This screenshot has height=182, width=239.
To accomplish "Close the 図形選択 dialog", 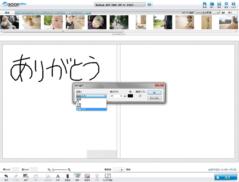I will pyautogui.click(x=159, y=85).
